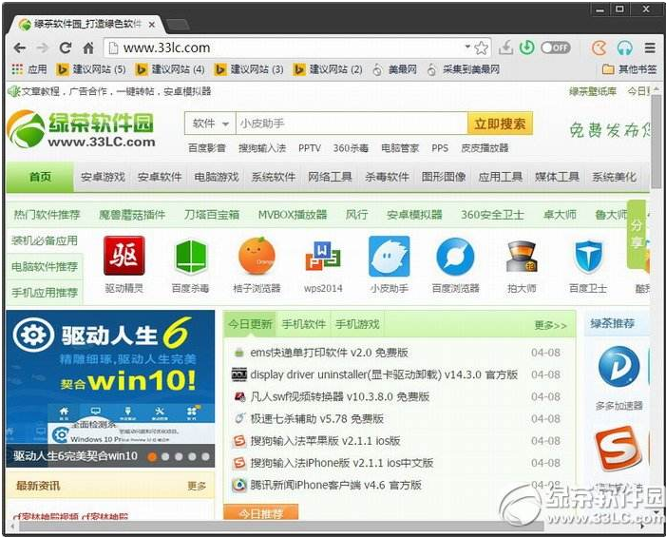Toggle the OFF switch extension in toolbar

556,48
